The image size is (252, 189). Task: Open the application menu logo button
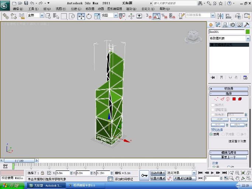5,6
